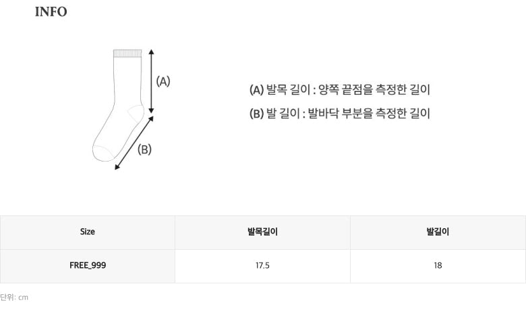Click the 발바닥 부분을 측정한 길이 phrase
Image resolution: width=526 pixels, height=311 pixels.
368,113
